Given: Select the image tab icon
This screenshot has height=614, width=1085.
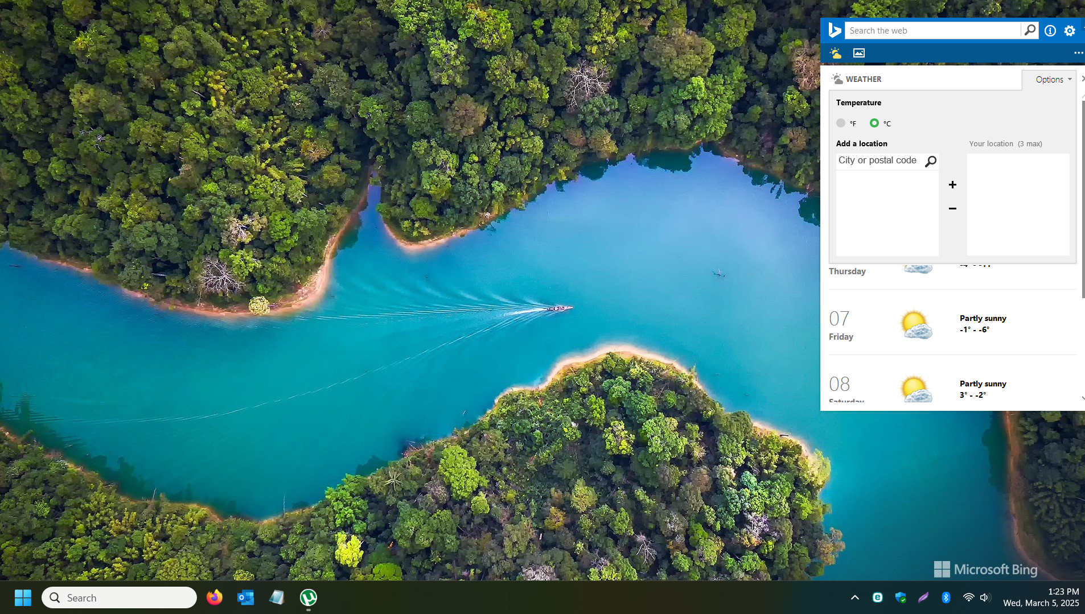Looking at the screenshot, I should pos(859,53).
